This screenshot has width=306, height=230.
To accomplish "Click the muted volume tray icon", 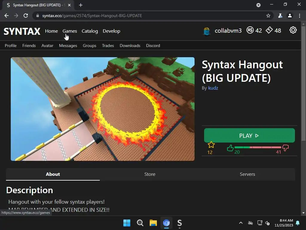I will pyautogui.click(x=267, y=223).
